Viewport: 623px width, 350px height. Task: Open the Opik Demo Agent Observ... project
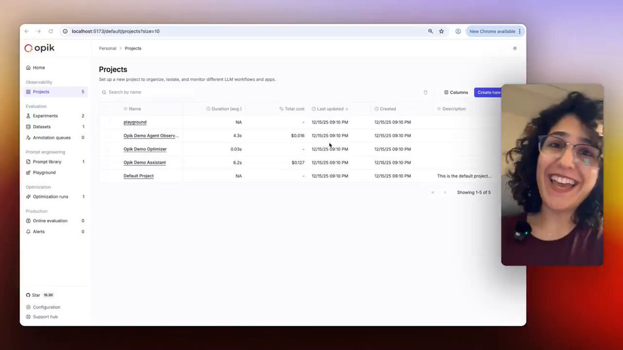151,136
